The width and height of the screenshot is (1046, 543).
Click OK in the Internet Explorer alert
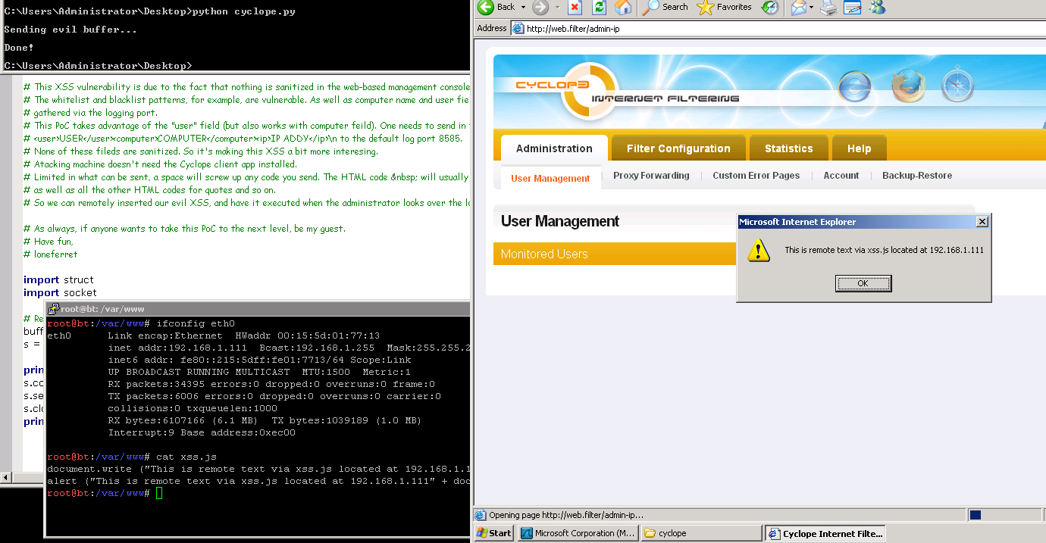863,283
